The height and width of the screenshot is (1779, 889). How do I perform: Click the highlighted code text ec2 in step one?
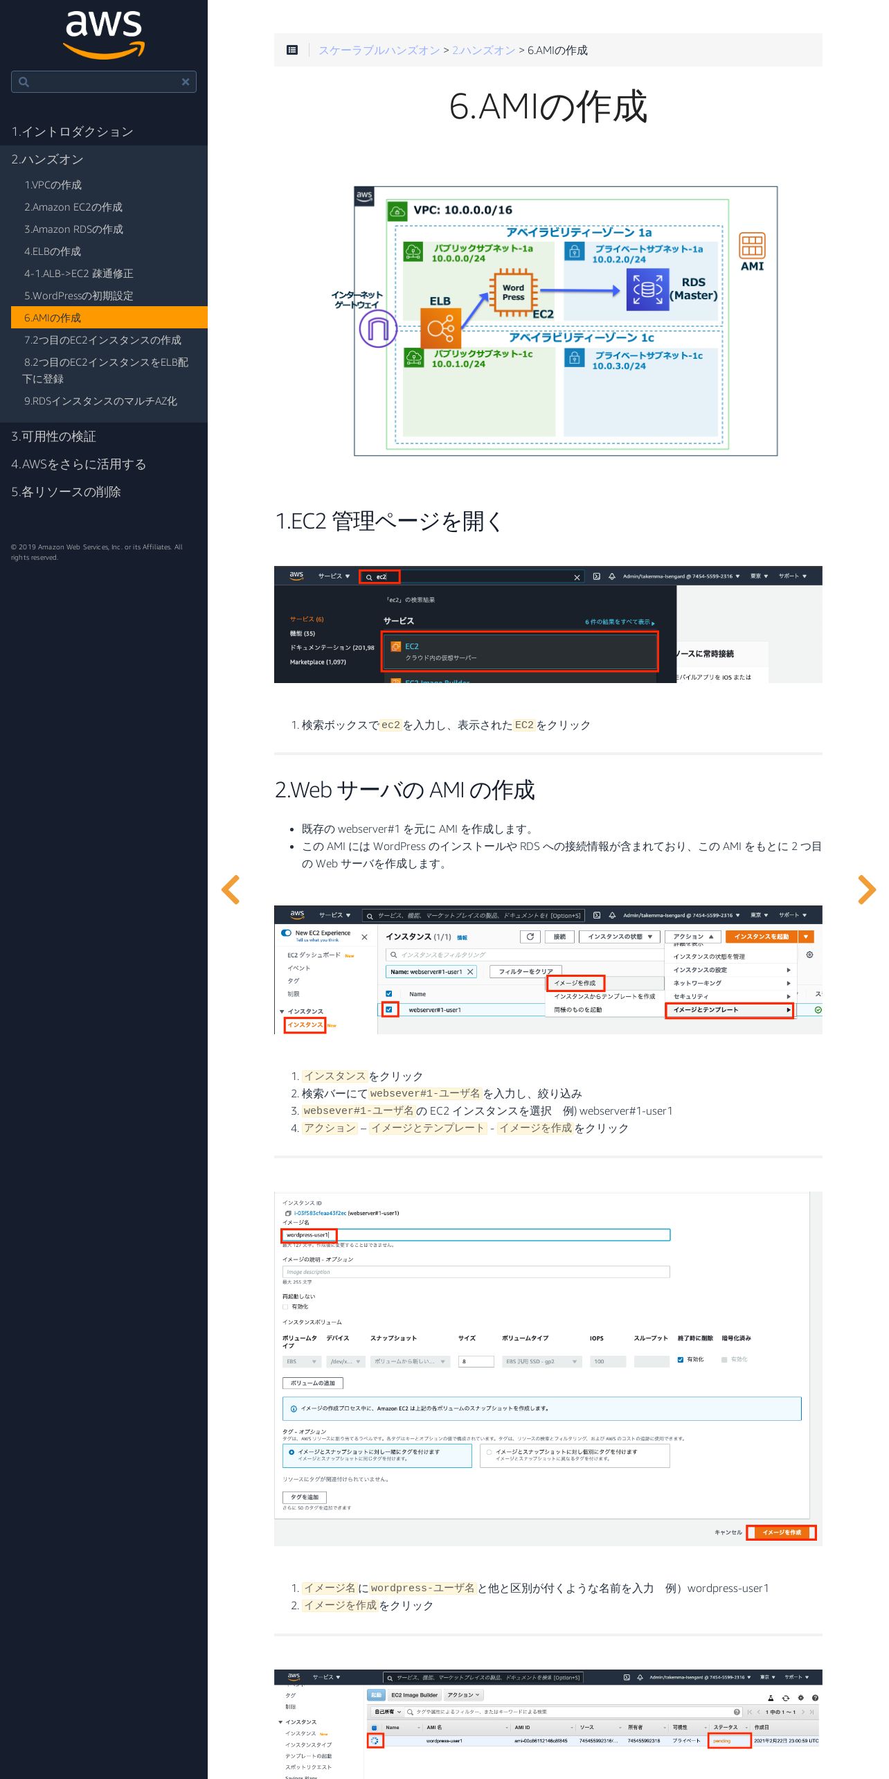390,725
